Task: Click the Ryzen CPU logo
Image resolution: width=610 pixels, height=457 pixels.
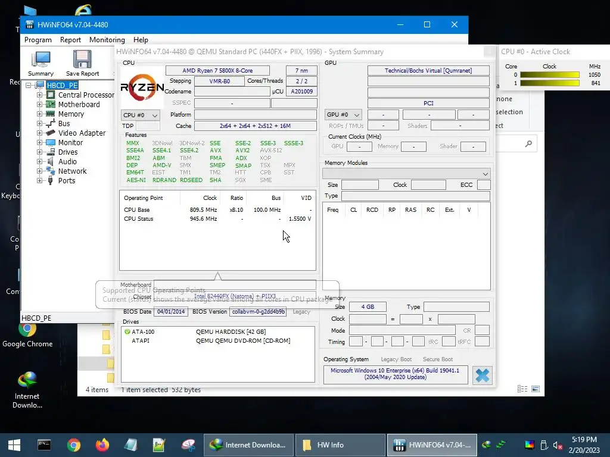Action: tap(142, 87)
